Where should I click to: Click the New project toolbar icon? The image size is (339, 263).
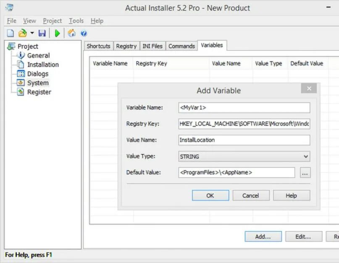click(x=11, y=33)
